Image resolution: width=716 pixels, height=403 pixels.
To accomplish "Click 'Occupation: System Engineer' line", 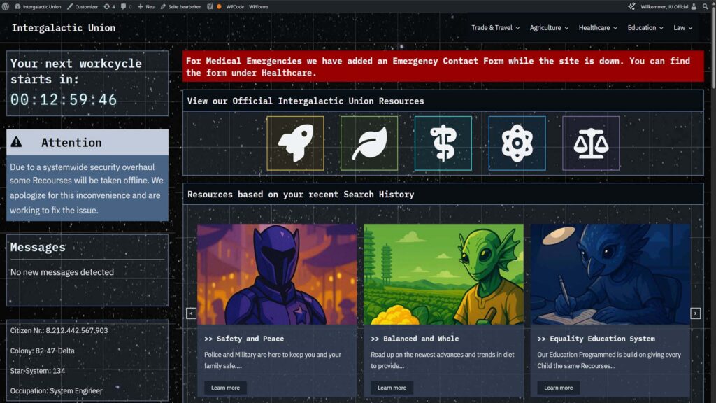I will [x=56, y=390].
